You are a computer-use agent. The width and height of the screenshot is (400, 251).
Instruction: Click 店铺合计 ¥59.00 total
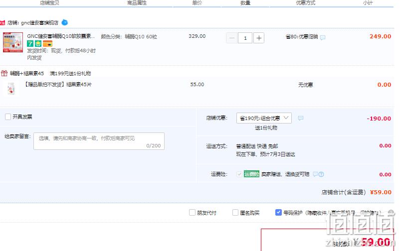(x=357, y=192)
